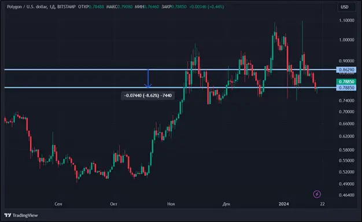Image resolution: width=362 pixels, height=222 pixels.
Task: Click the 2024 year label on time axis
Action: (x=283, y=204)
